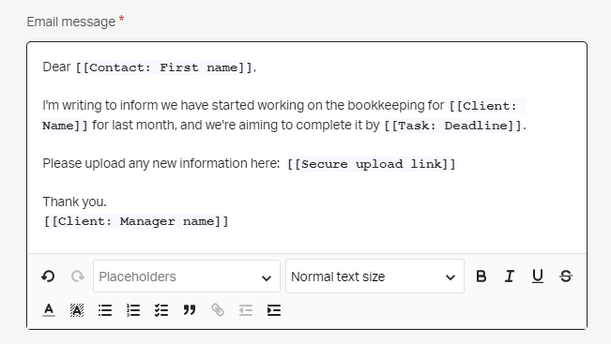Undo the last edit
Image resolution: width=611 pixels, height=344 pixels.
coord(48,277)
